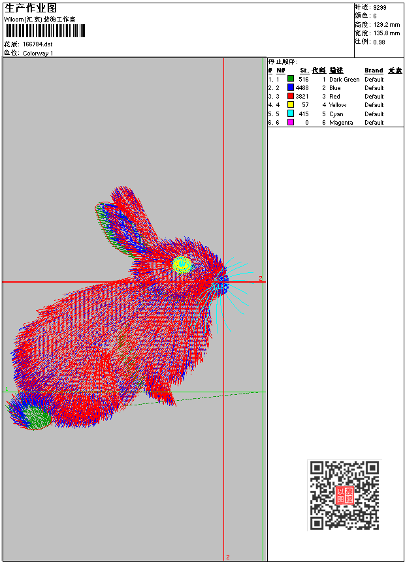Click stitch count '415' in Cyan row
The width and height of the screenshot is (405, 562).
[304, 114]
